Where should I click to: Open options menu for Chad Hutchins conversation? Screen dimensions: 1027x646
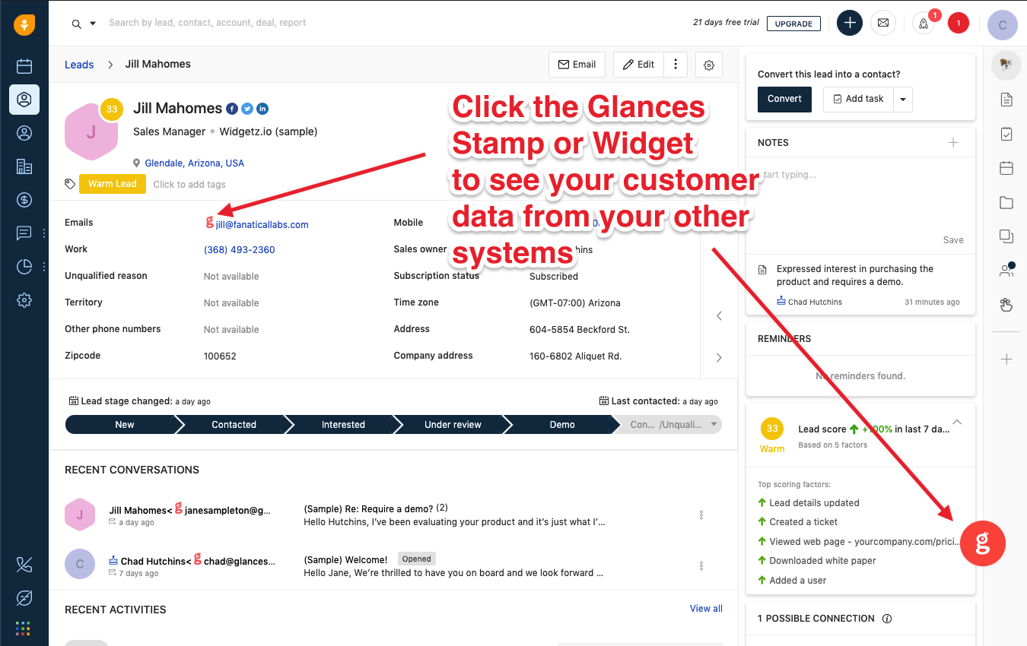click(x=701, y=565)
